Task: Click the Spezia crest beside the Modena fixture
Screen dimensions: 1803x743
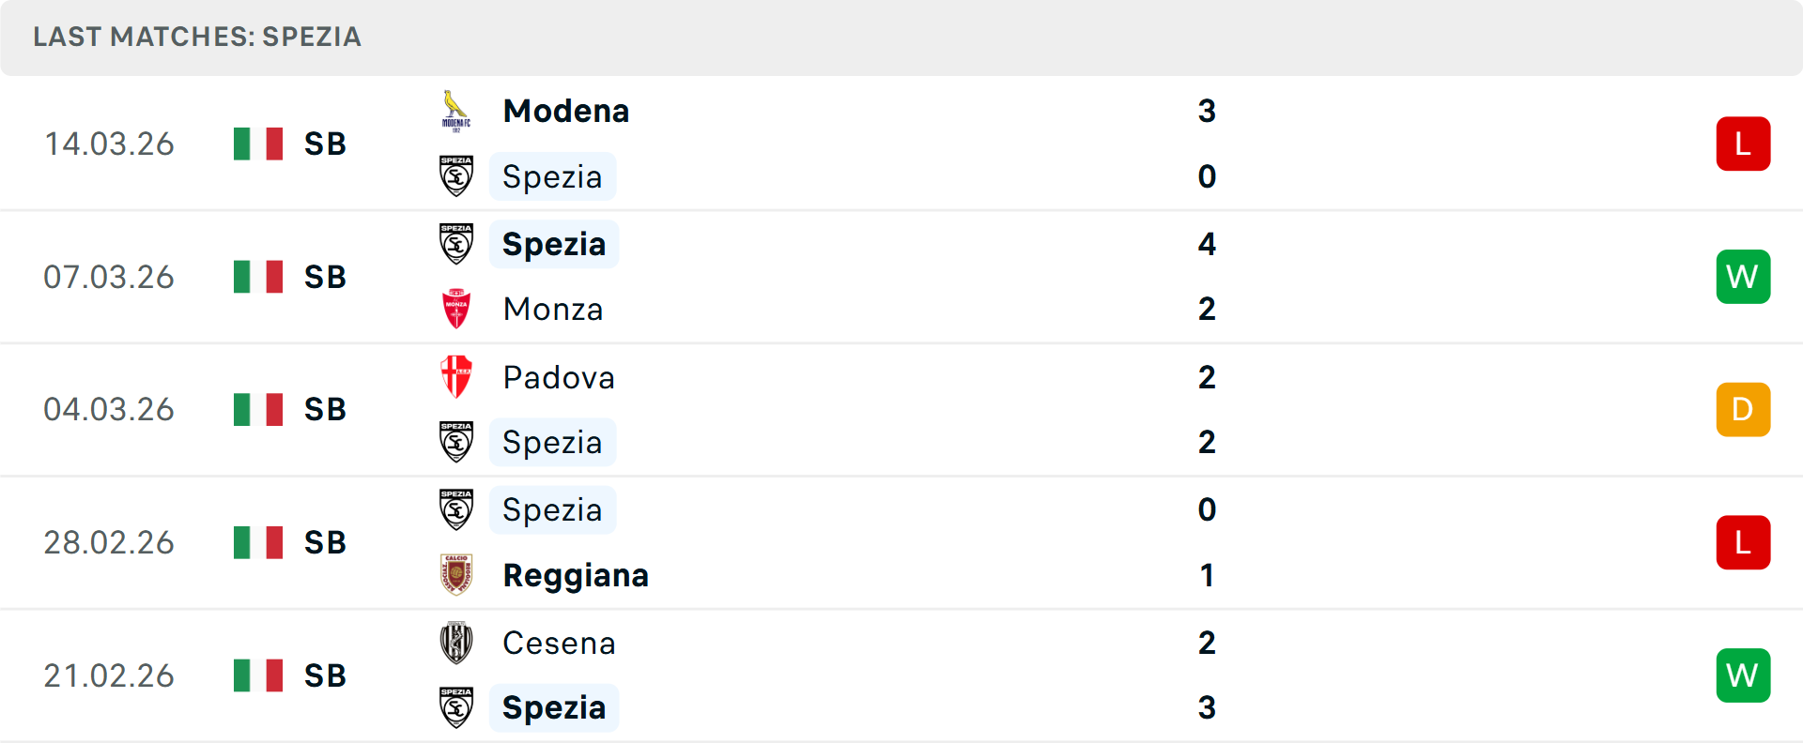Action: coord(456,175)
